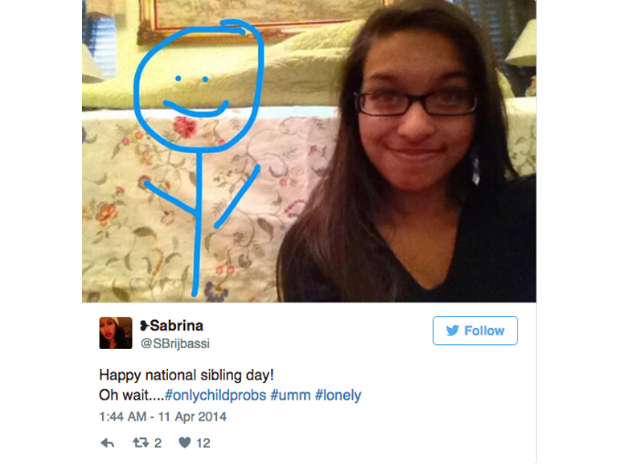Click the stick figure's body line
Viewport: 619px width, 464px height.
click(x=198, y=223)
